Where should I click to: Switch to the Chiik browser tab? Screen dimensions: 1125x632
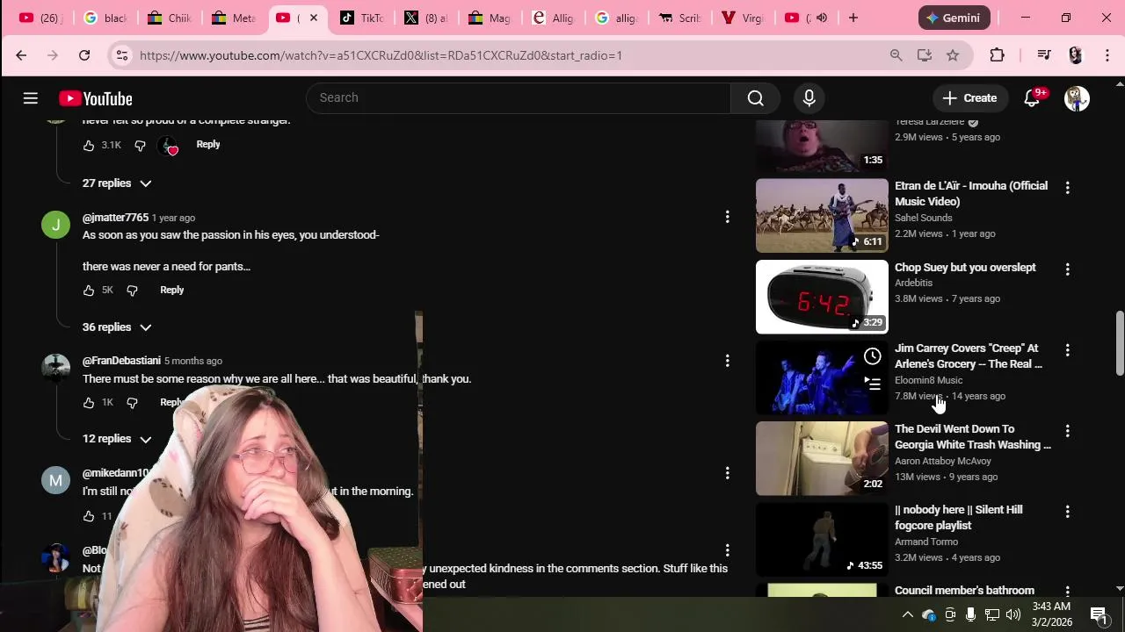pyautogui.click(x=170, y=18)
